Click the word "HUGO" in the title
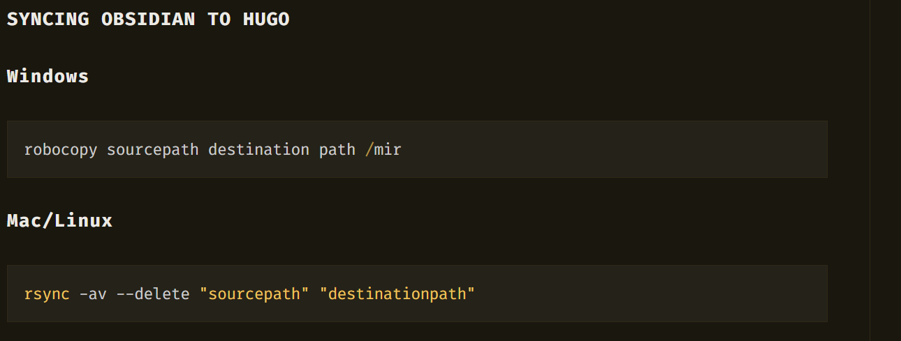Viewport: 901px width, 341px height. (266, 20)
